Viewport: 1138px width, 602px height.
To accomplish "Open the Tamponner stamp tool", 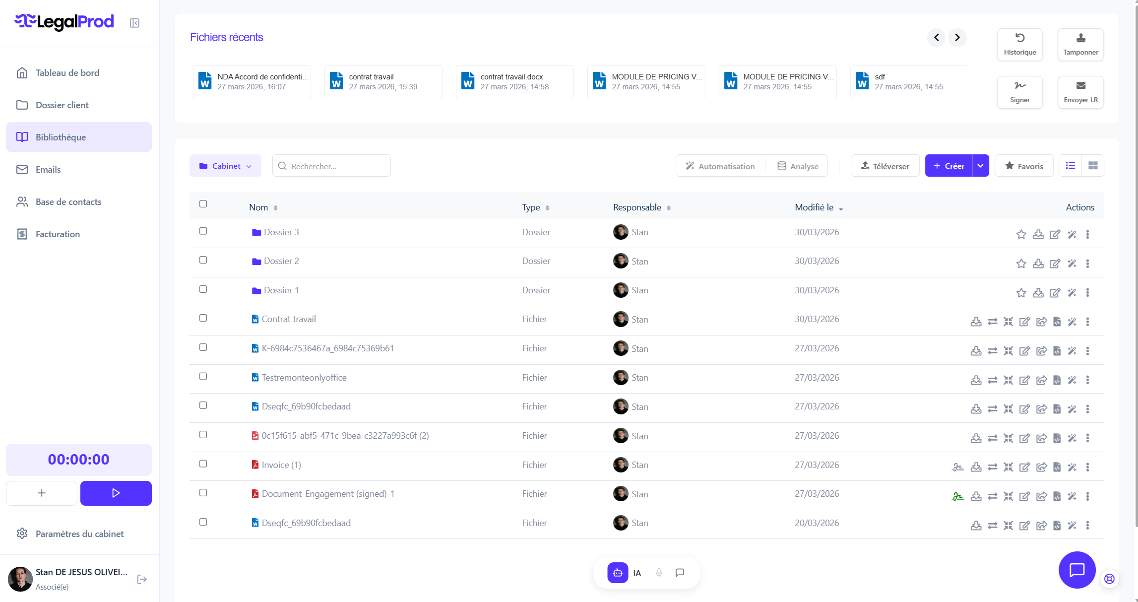I will coord(1080,44).
